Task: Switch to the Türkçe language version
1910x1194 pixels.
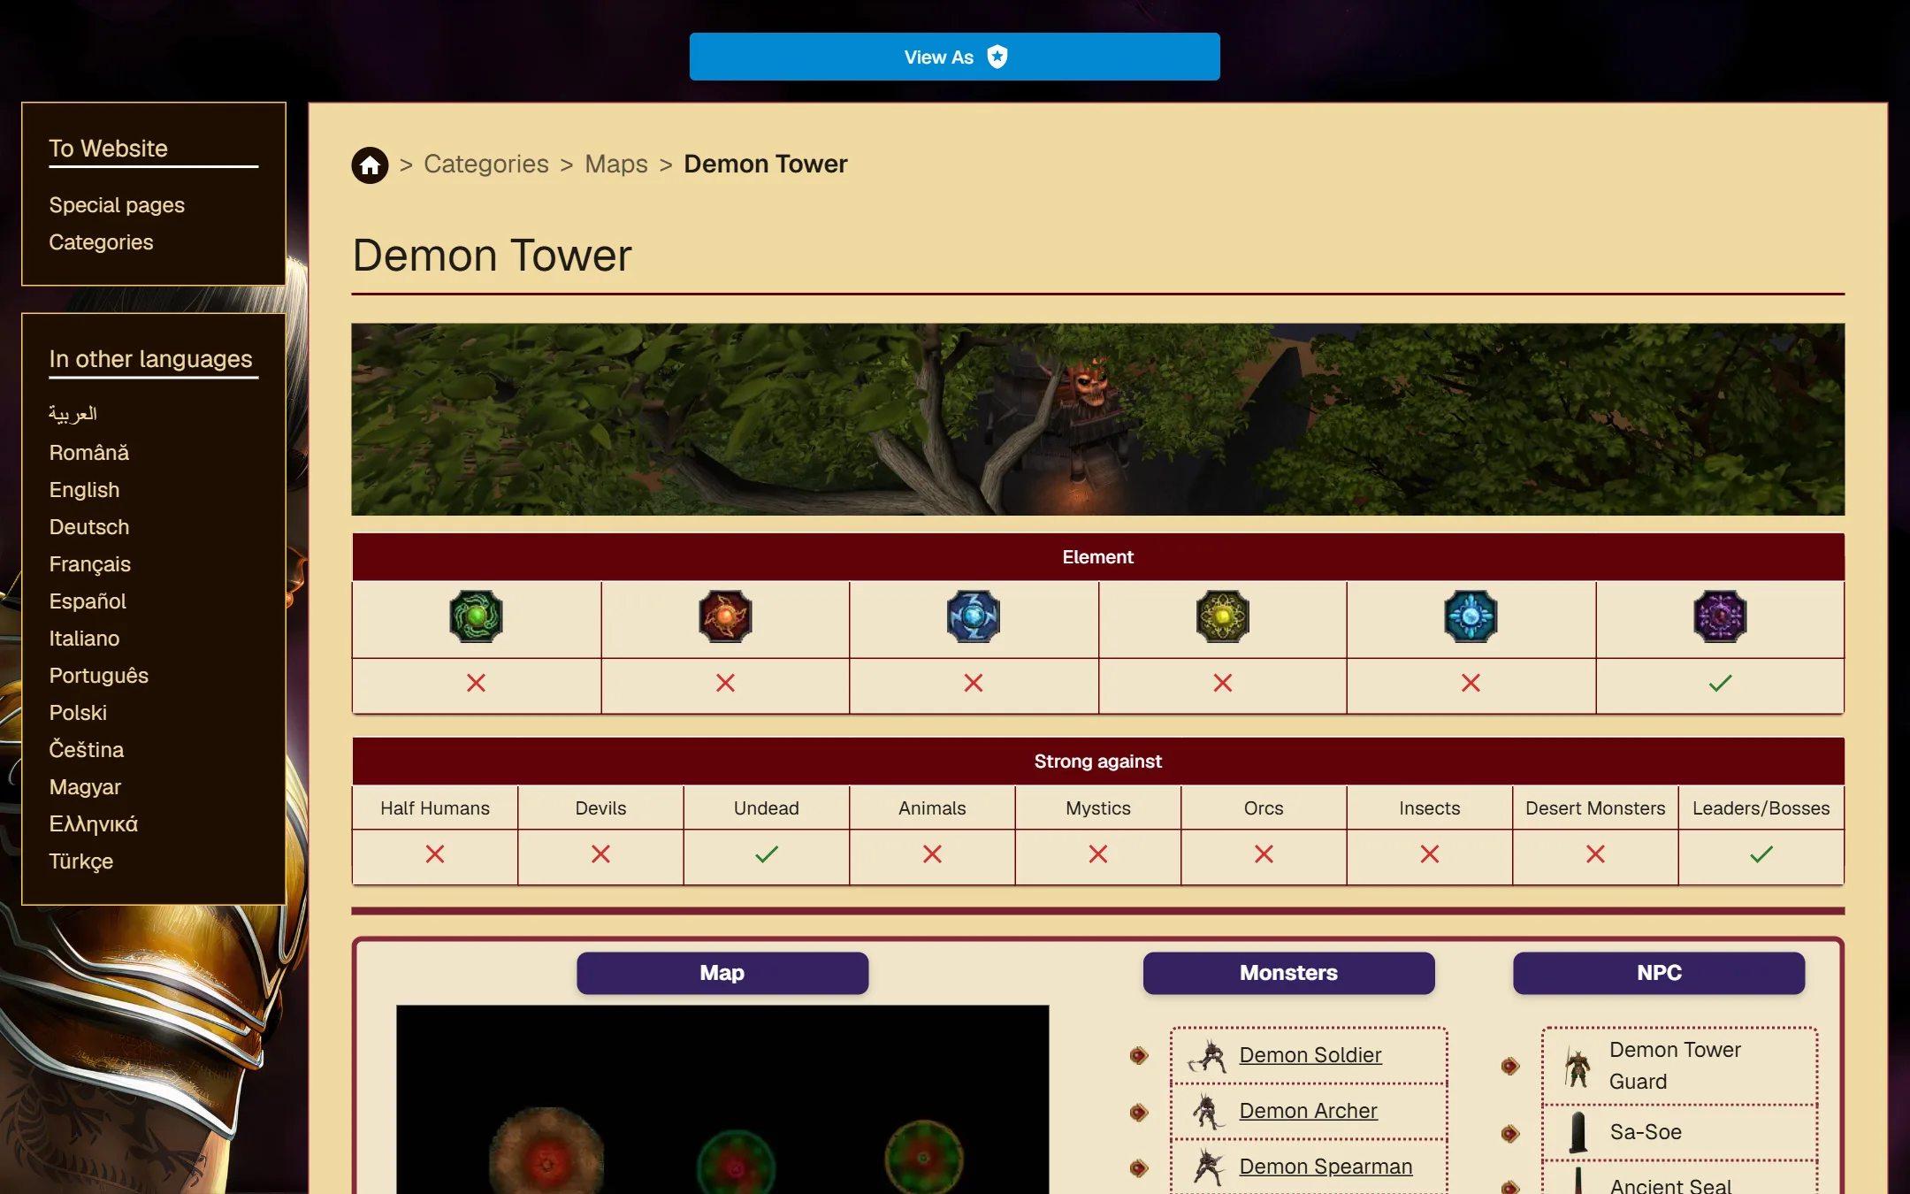Action: click(x=81, y=861)
